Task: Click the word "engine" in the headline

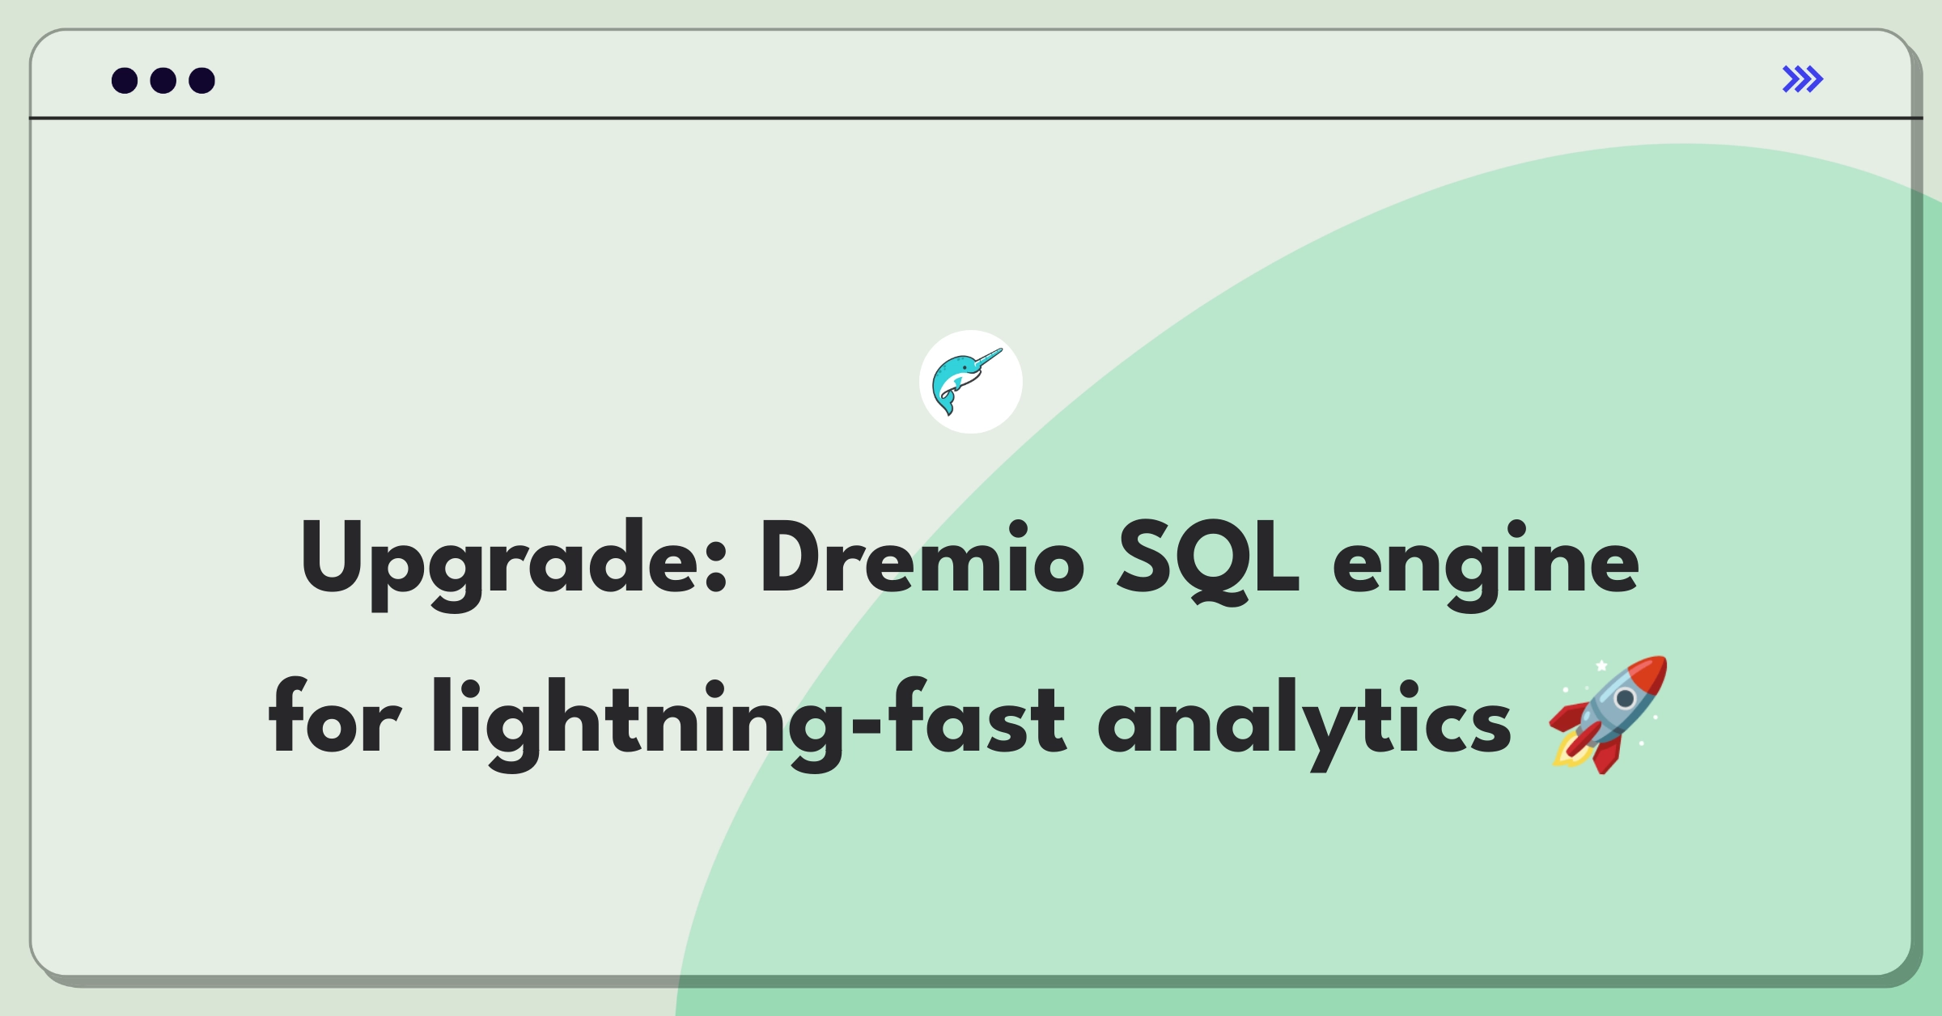Action: (x=1486, y=564)
